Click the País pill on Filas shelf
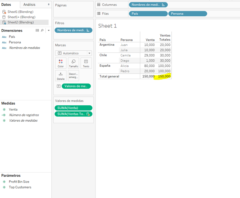The image size is (240, 198). pyautogui.click(x=148, y=14)
